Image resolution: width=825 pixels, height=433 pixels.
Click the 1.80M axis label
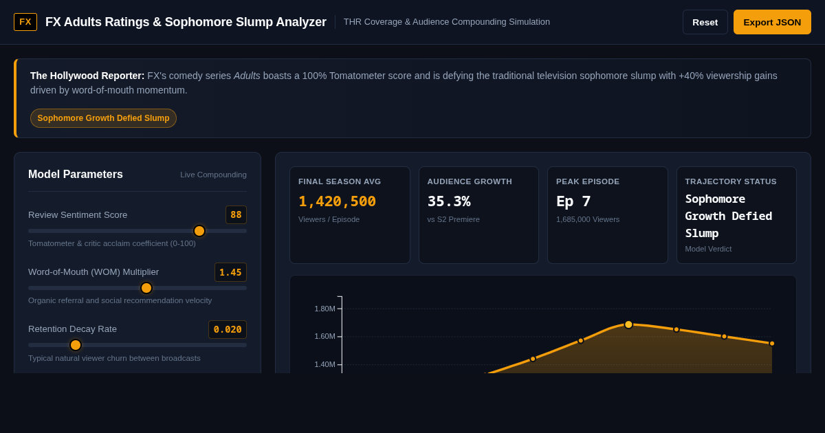[x=324, y=309]
